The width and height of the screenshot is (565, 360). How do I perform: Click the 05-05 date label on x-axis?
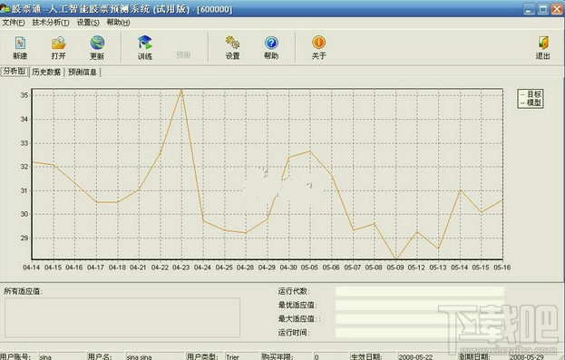tap(309, 268)
